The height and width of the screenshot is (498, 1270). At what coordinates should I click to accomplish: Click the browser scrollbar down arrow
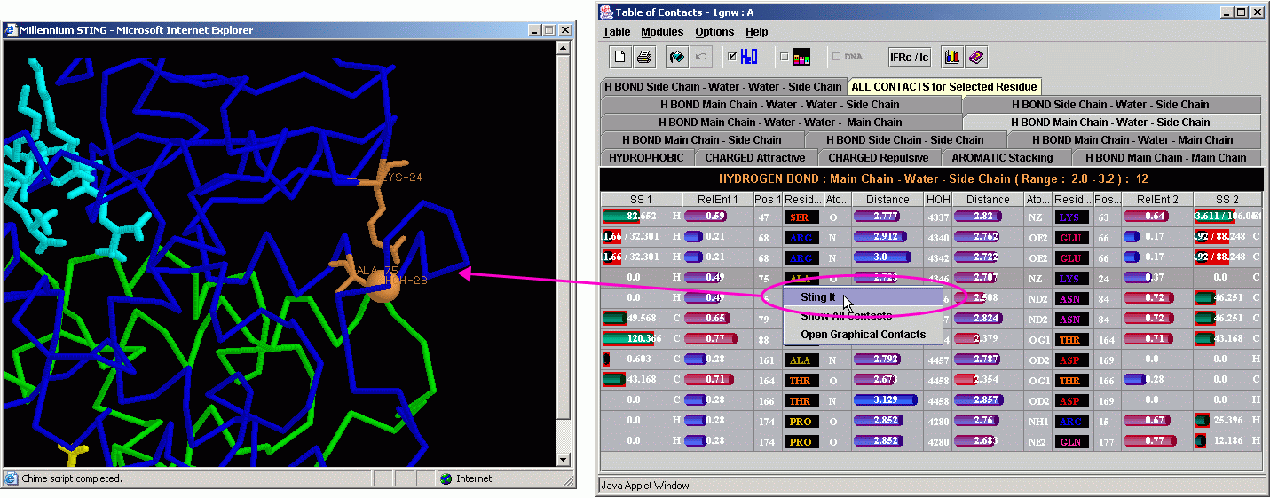tap(563, 459)
